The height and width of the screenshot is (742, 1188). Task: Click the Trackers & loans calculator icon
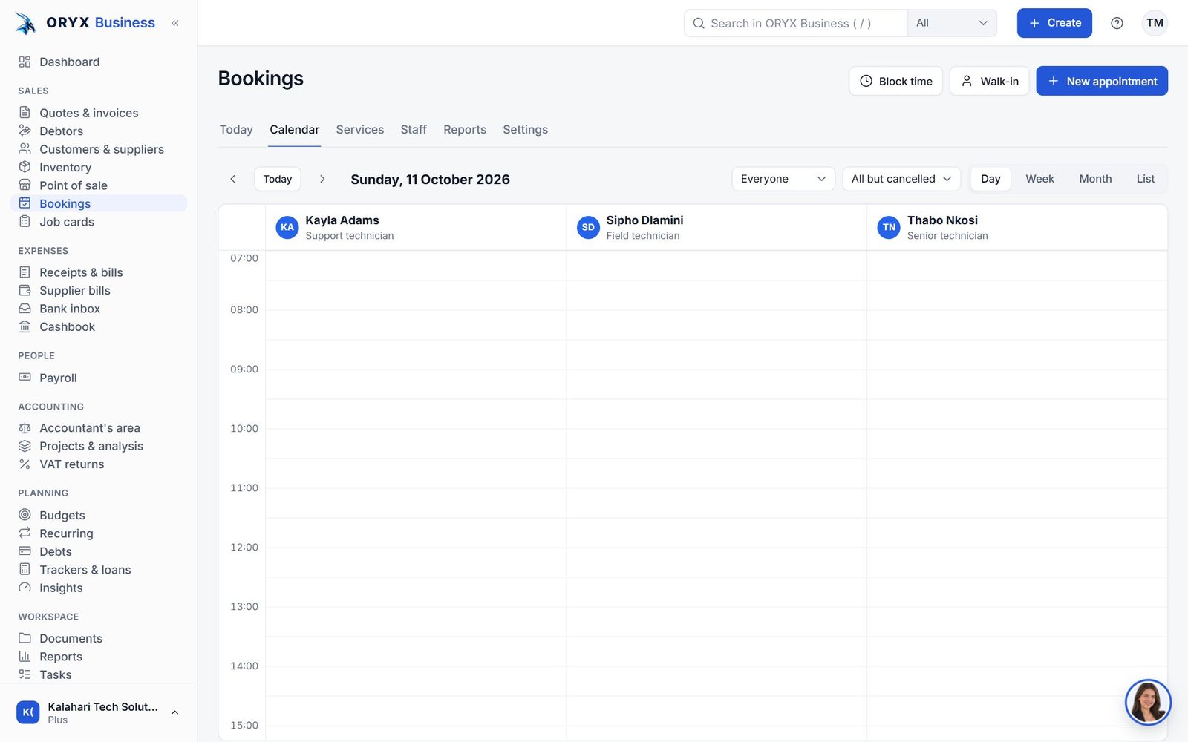pos(25,570)
